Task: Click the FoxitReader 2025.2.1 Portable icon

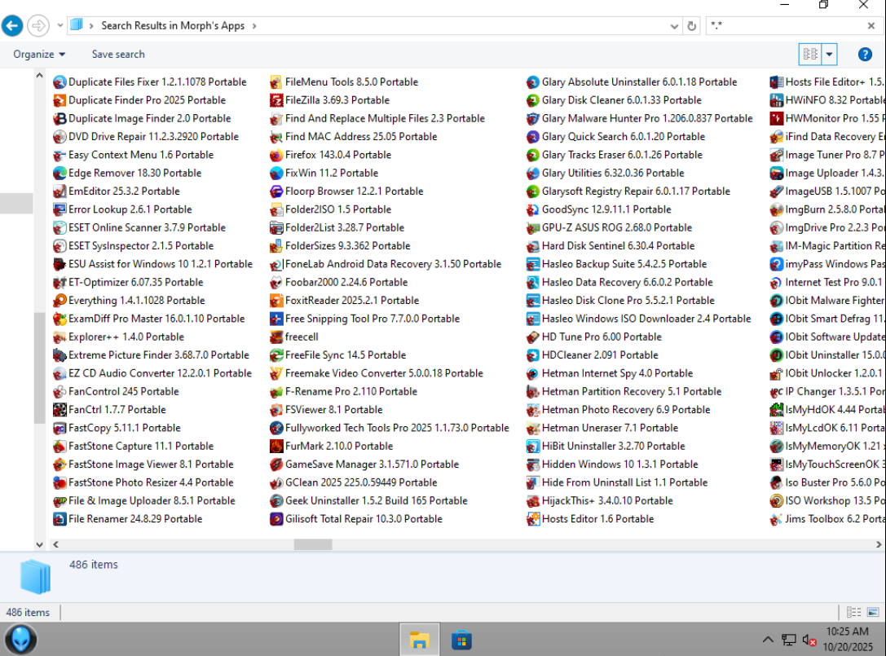Action: click(x=276, y=301)
